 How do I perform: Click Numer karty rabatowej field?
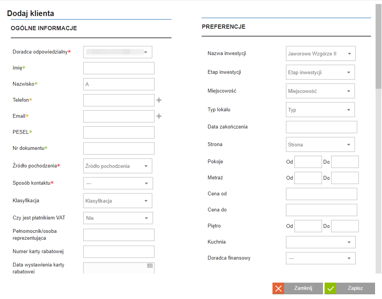point(119,252)
